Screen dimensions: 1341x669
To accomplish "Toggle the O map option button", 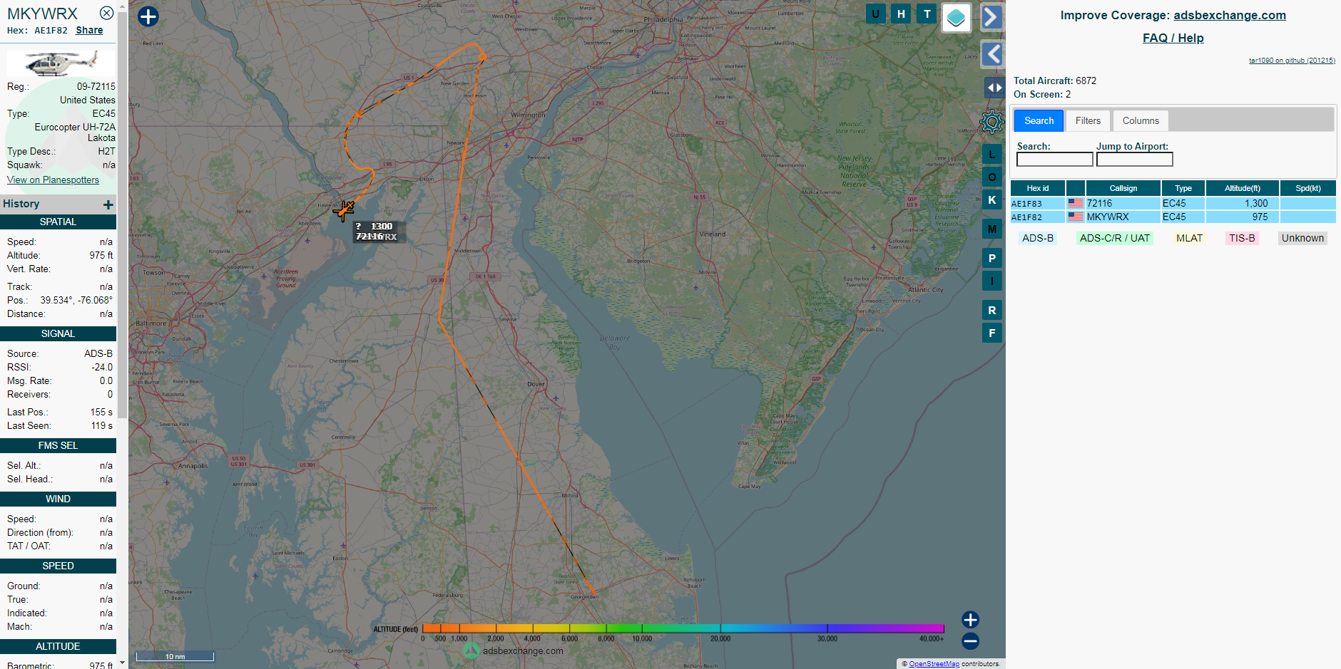I will (x=991, y=177).
